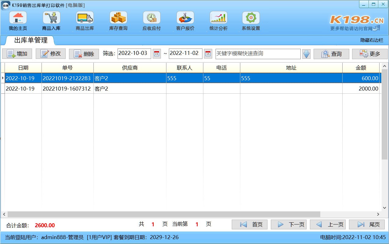This screenshot has width=389, height=244.
Task: Select order row 20221019-1607312
Action: [67, 89]
